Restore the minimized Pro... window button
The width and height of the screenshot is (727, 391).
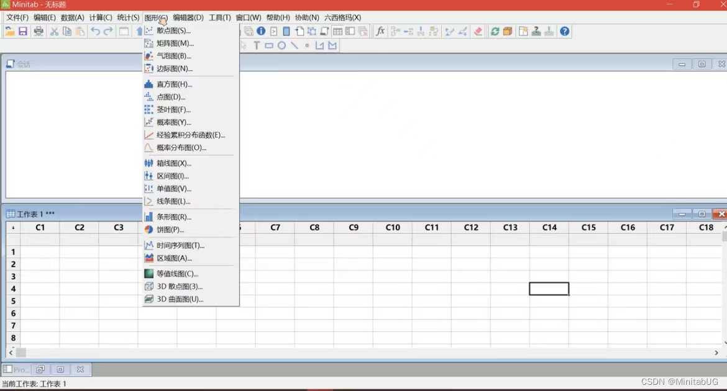tap(40, 370)
